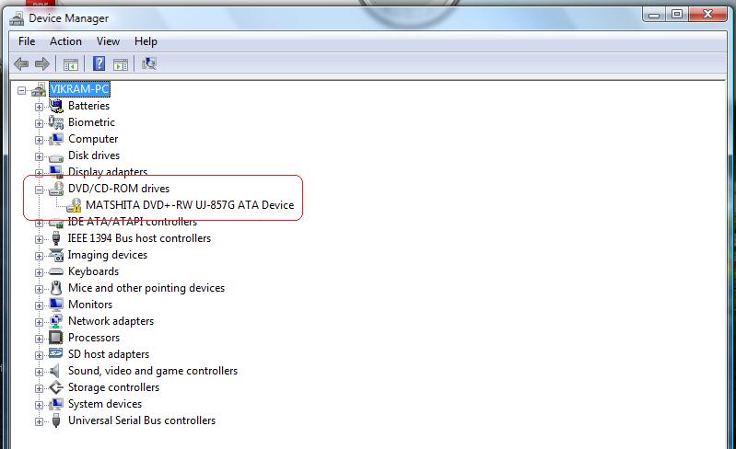This screenshot has height=449, width=736.
Task: Click the action pane toolbar icon
Action: coord(121,64)
